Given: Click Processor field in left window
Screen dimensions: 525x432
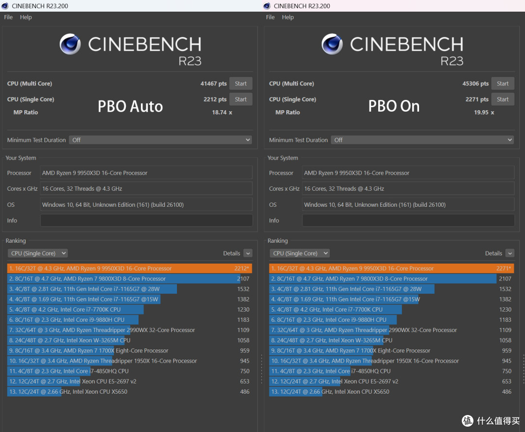Looking at the screenshot, I should point(146,173).
